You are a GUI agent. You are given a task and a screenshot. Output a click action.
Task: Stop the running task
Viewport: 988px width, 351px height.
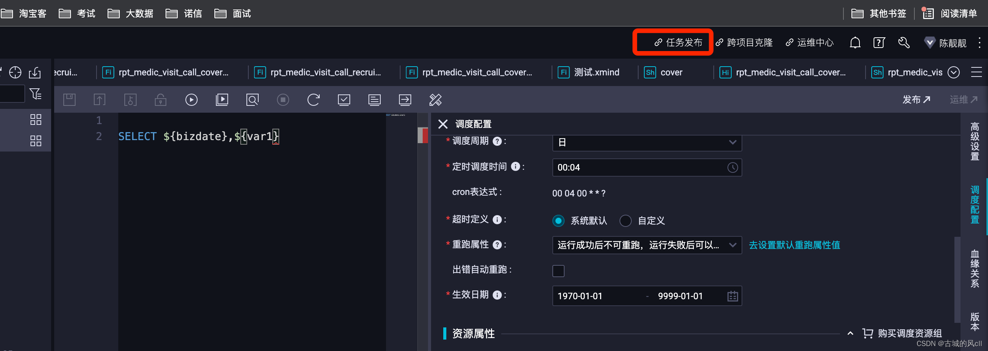coord(283,99)
